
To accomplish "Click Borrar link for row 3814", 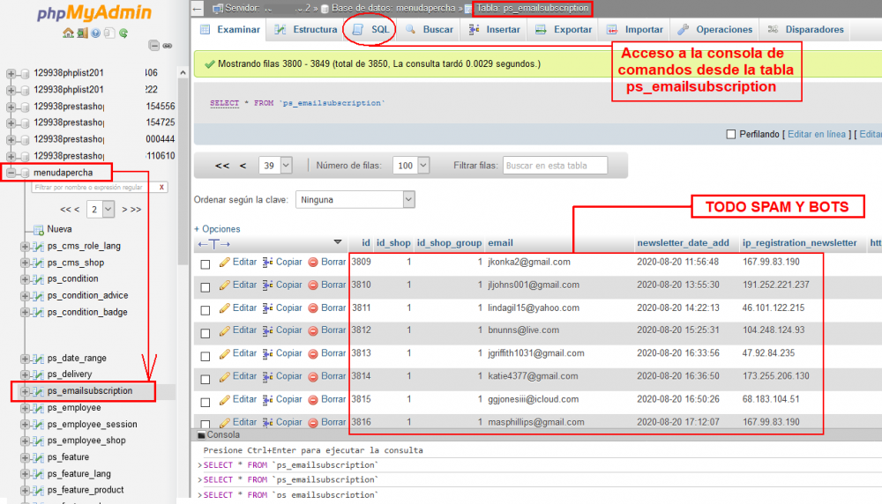I will (x=333, y=376).
